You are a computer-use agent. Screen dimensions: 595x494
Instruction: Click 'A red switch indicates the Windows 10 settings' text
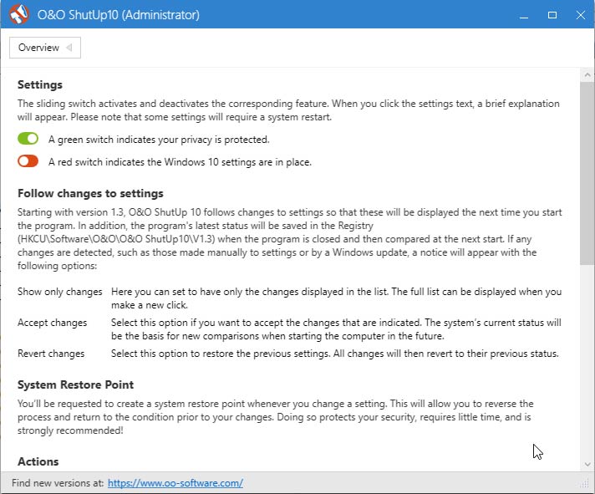(x=180, y=162)
